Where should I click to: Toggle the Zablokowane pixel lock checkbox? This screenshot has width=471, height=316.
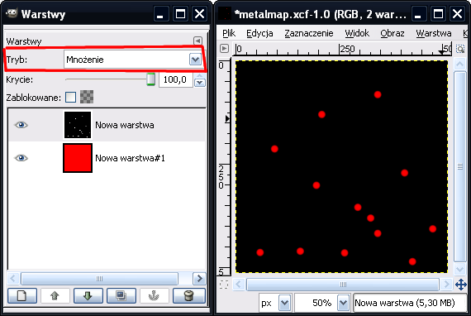tap(70, 97)
